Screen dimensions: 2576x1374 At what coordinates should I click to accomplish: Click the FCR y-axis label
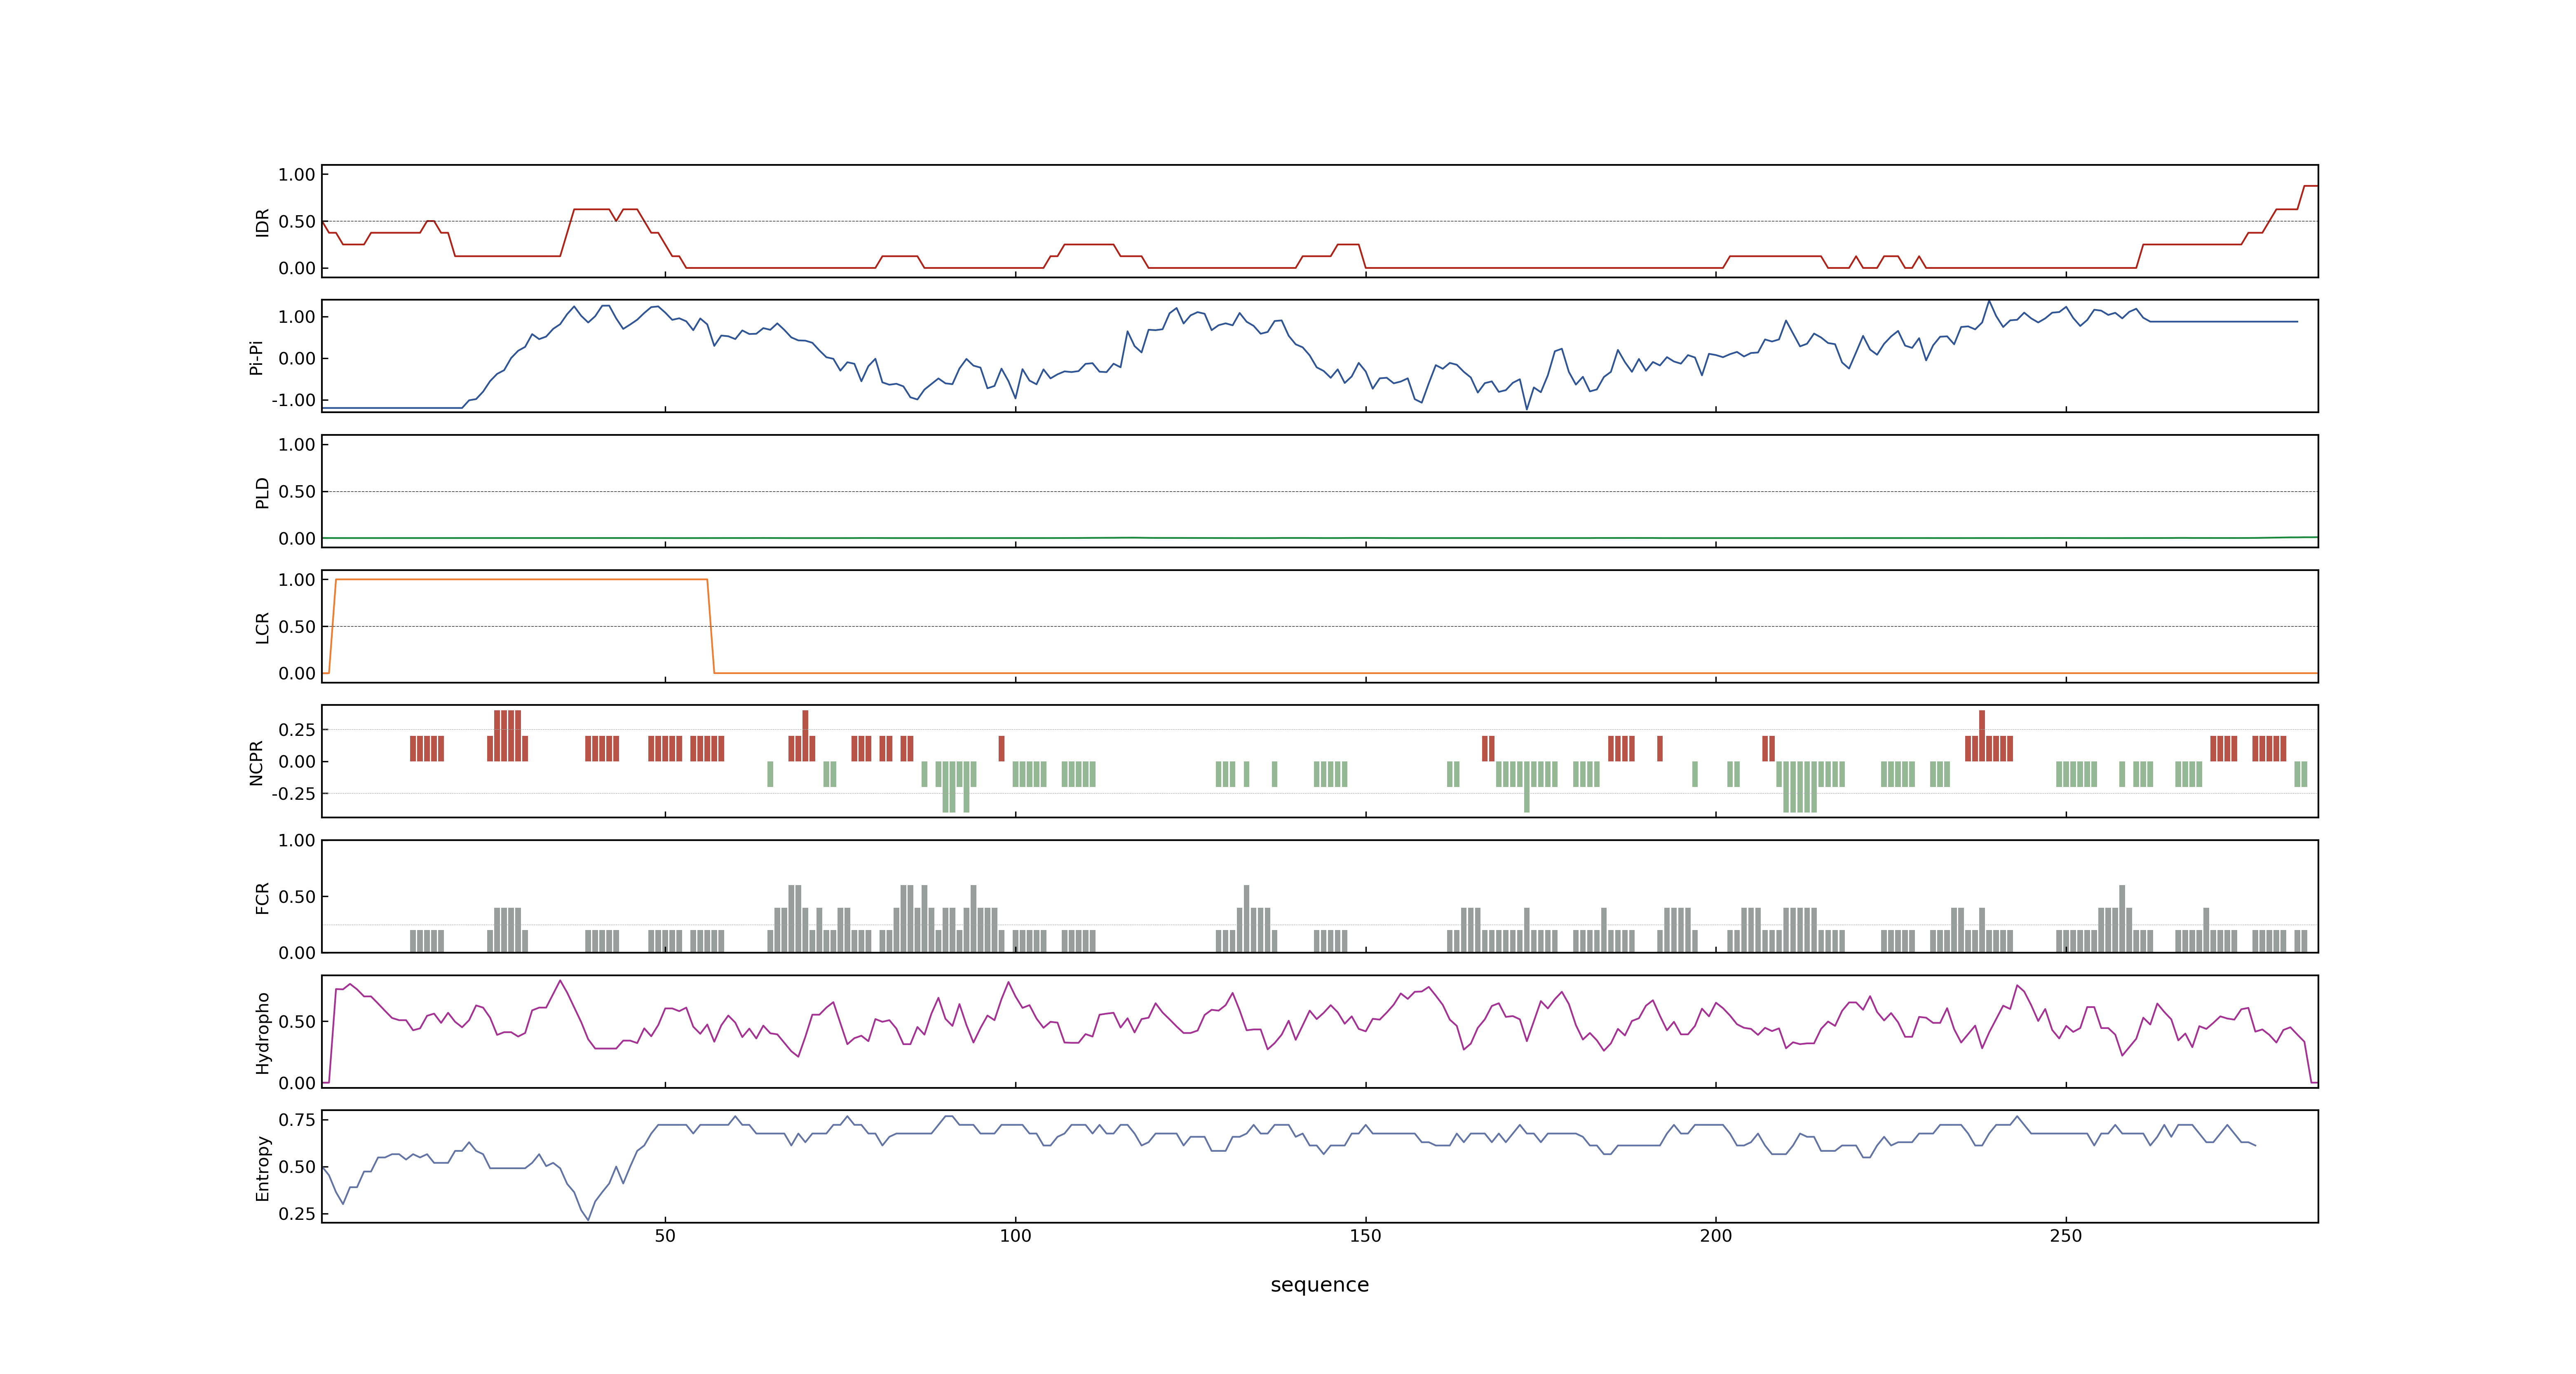pos(262,898)
